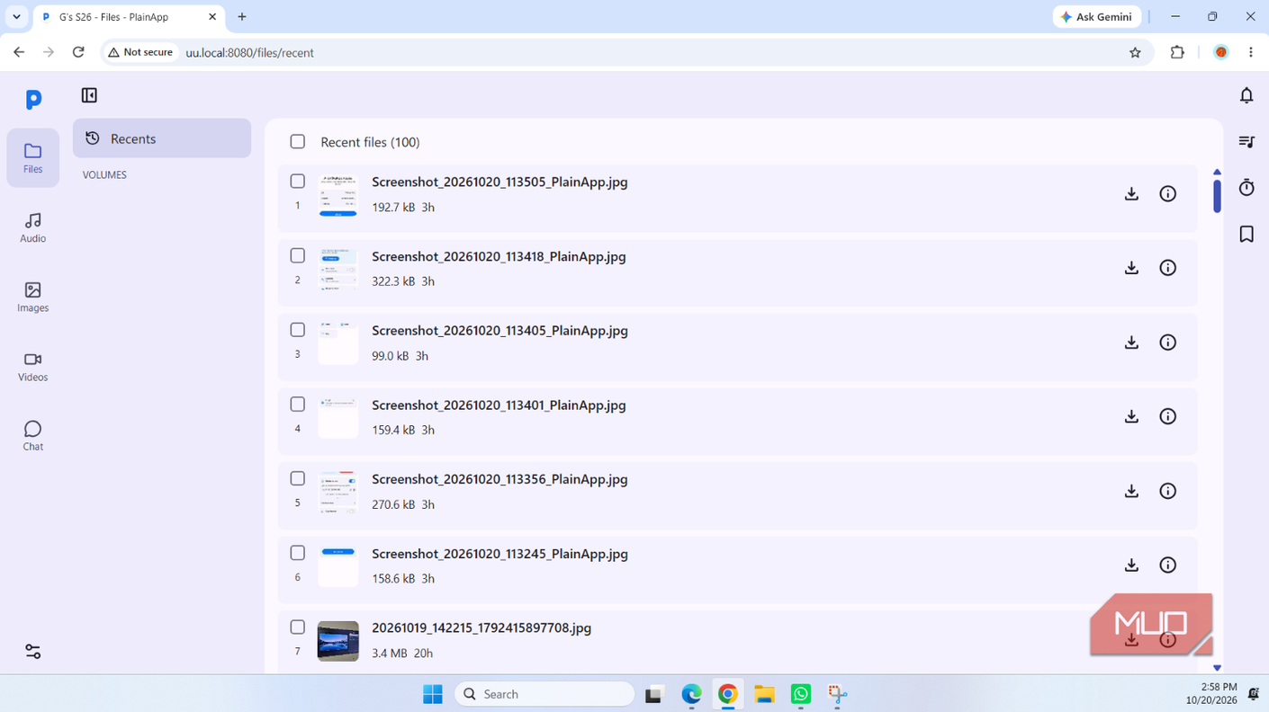The width and height of the screenshot is (1269, 712).
Task: Click the PlainApp logo
Action: [x=33, y=100]
